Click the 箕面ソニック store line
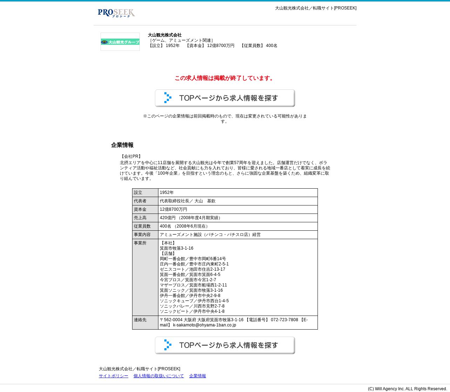Screen dimensions: 450x392 191,290
